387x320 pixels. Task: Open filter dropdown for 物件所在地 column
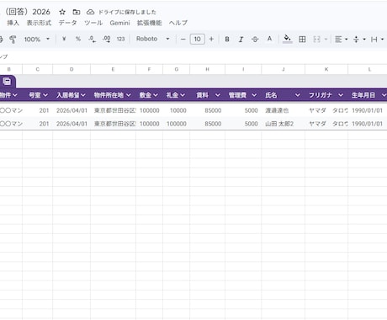click(x=129, y=95)
